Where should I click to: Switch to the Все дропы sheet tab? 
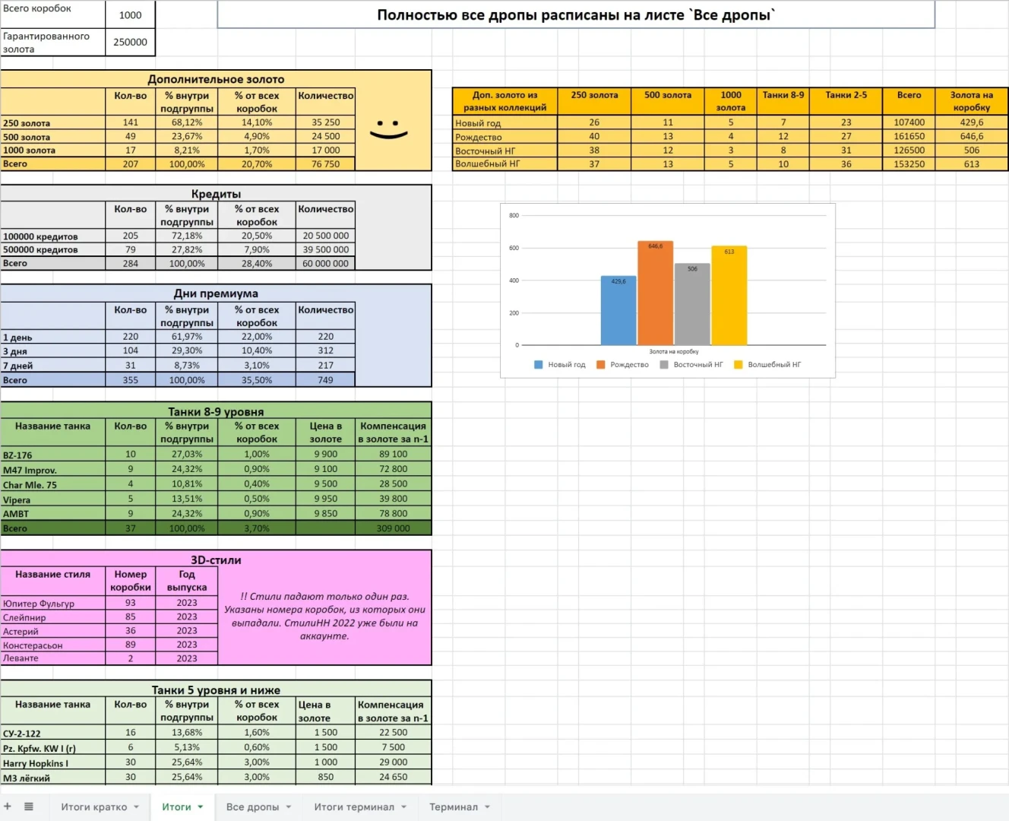click(252, 807)
